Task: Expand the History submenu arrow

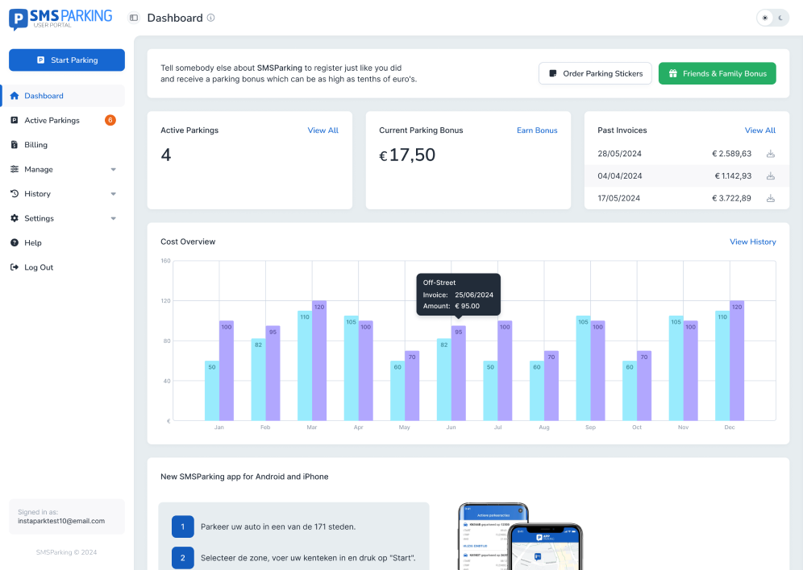Action: [x=113, y=194]
